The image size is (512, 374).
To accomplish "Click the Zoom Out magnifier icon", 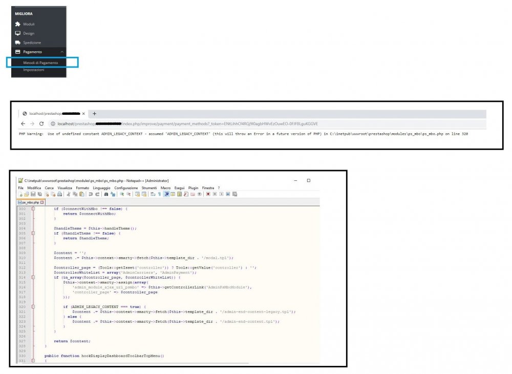I will pos(129,194).
